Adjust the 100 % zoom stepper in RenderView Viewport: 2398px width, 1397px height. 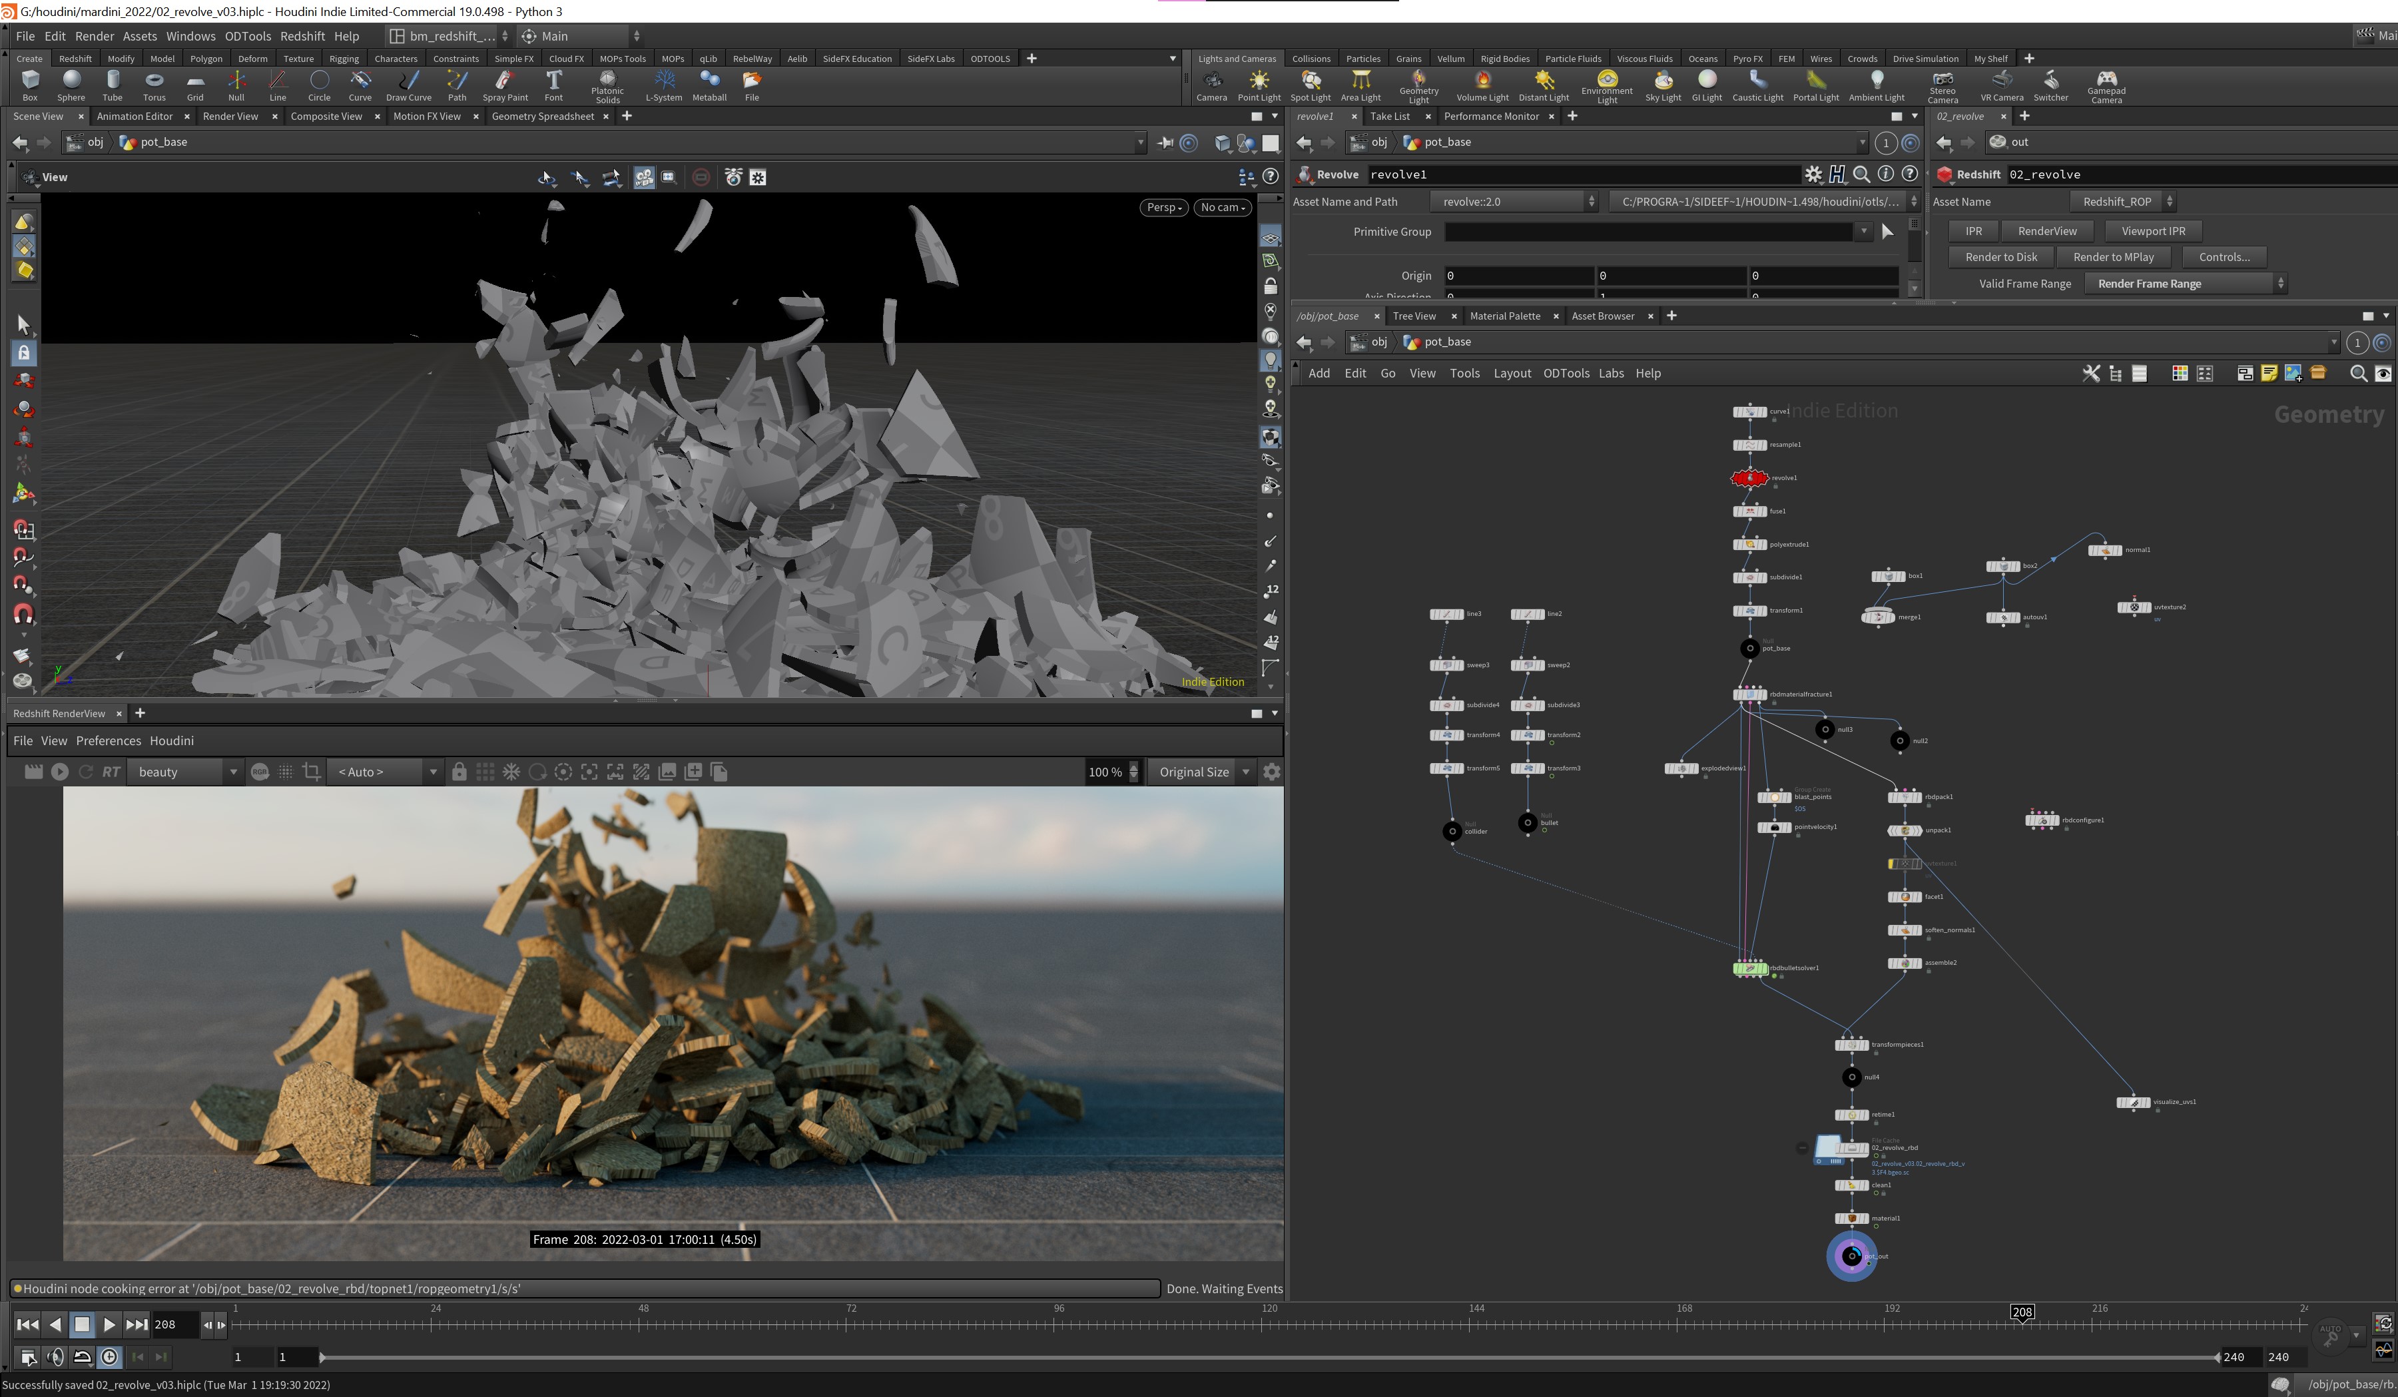pos(1133,772)
